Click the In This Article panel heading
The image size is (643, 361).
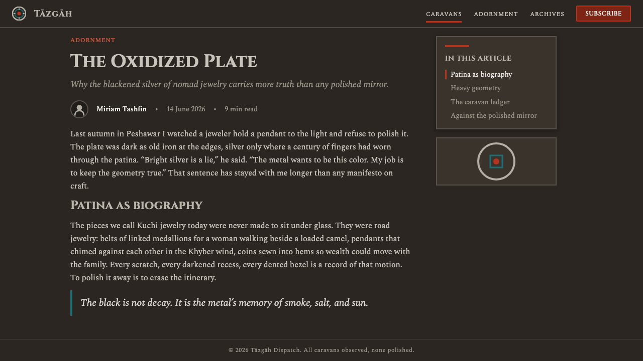(x=478, y=58)
